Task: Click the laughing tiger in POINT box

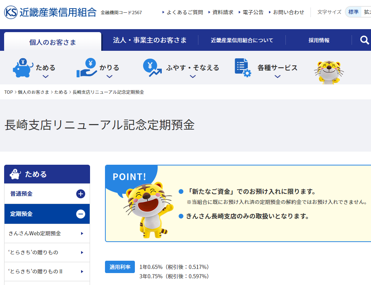Action: (x=149, y=210)
